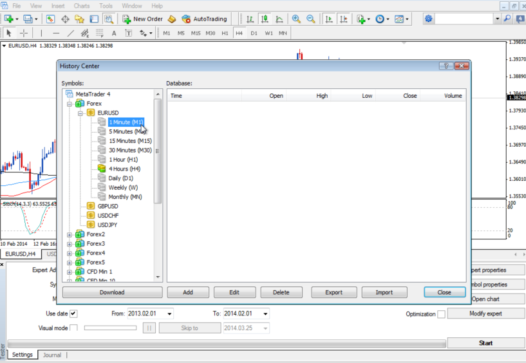
Task: Click the visual mode speed slider
Action: tap(110, 328)
